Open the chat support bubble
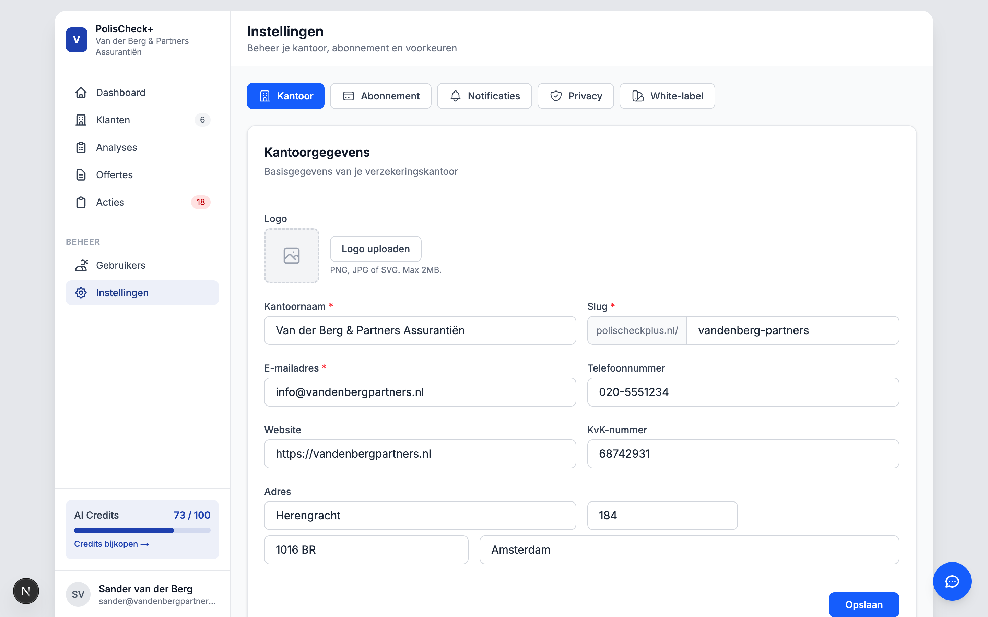988x617 pixels. [x=952, y=581]
